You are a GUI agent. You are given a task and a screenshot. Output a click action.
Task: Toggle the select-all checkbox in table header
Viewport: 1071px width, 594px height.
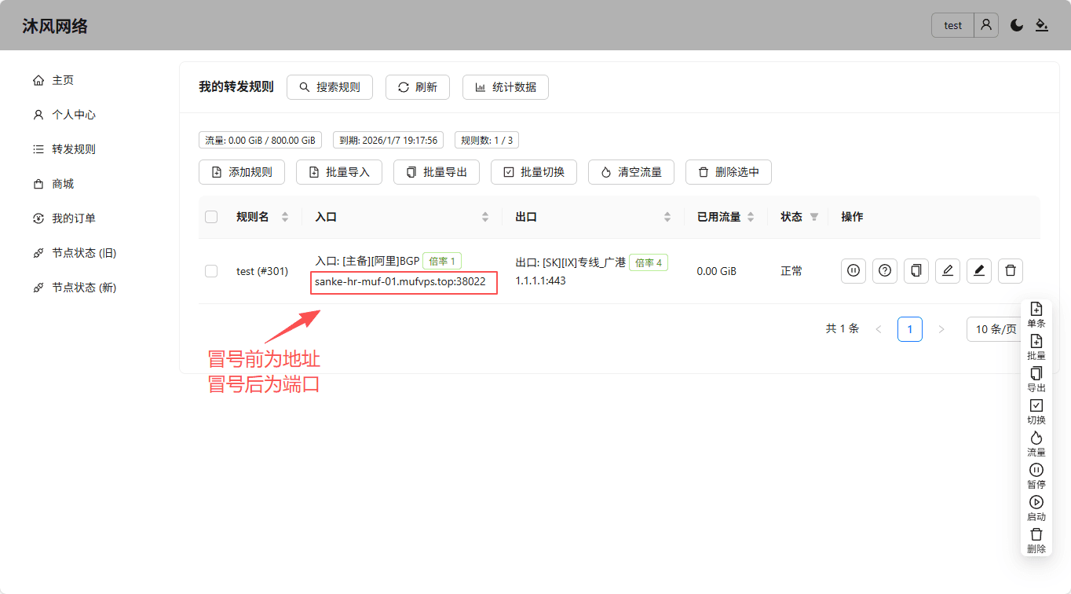coord(211,217)
